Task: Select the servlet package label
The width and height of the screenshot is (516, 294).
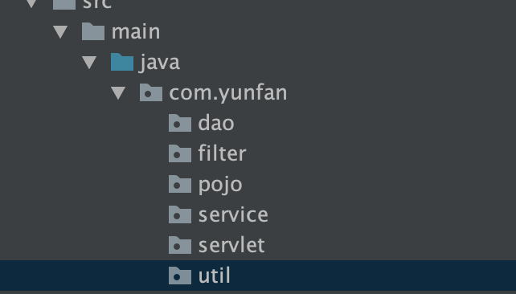Action: click(231, 245)
